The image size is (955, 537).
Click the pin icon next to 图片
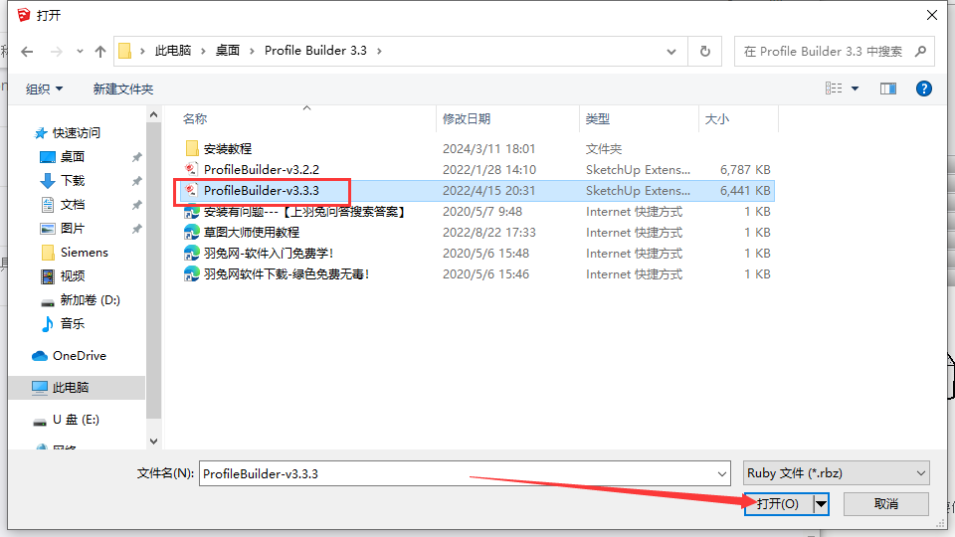pyautogui.click(x=137, y=229)
